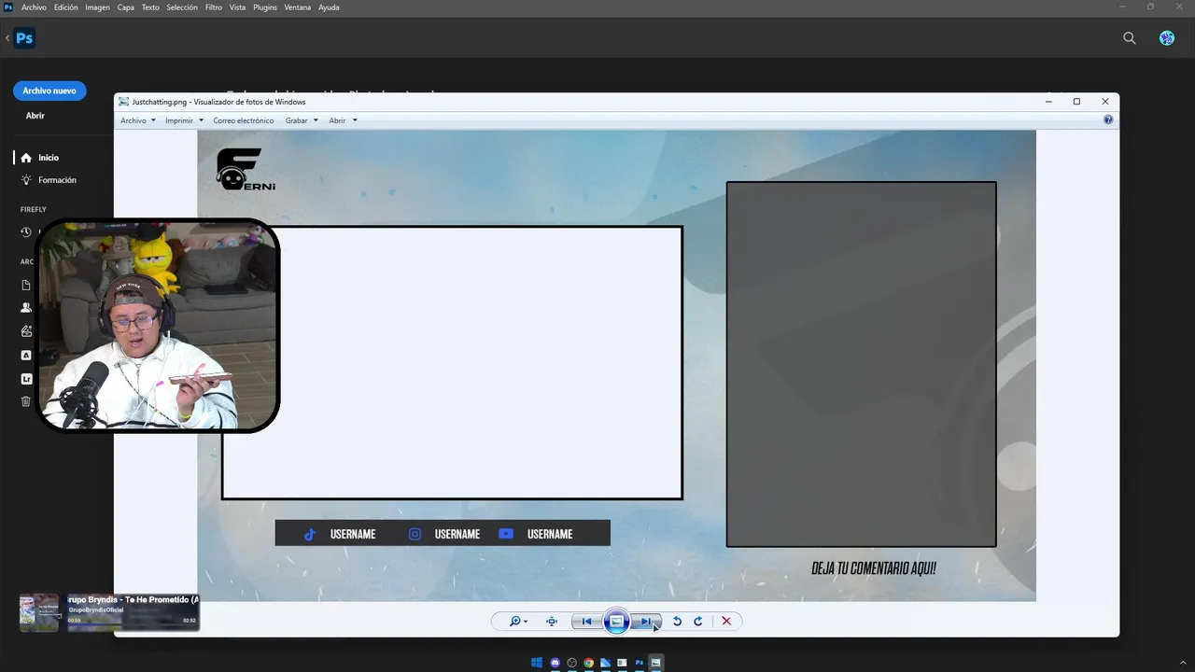Click the Grupo Bryndis music thumbnail

point(39,612)
